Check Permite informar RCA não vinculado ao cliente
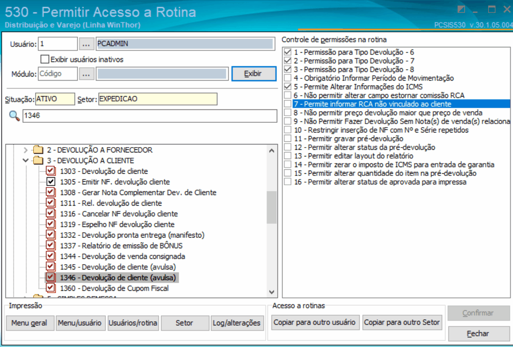The width and height of the screenshot is (513, 347). click(x=288, y=104)
